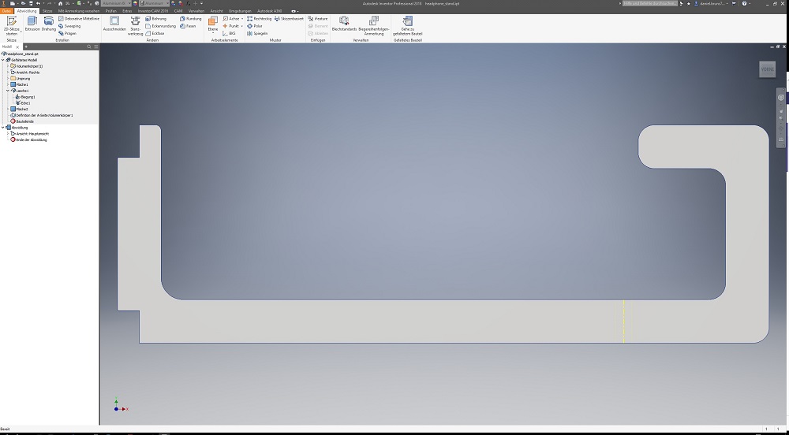Select Biegung1 in the browser tree
This screenshot has width=789, height=435.
pyautogui.click(x=24, y=96)
